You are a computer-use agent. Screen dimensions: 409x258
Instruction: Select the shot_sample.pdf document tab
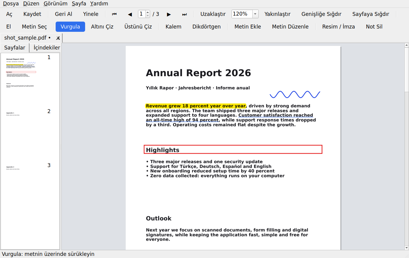pos(31,38)
